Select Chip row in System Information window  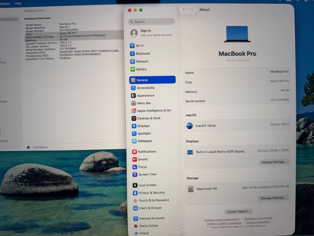tap(74, 33)
